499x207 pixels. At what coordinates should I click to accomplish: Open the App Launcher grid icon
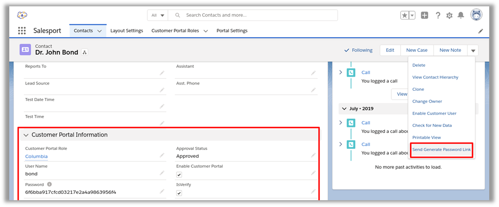[22, 31]
